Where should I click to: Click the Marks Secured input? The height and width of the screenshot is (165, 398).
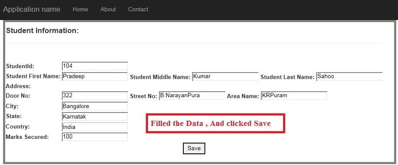point(94,137)
